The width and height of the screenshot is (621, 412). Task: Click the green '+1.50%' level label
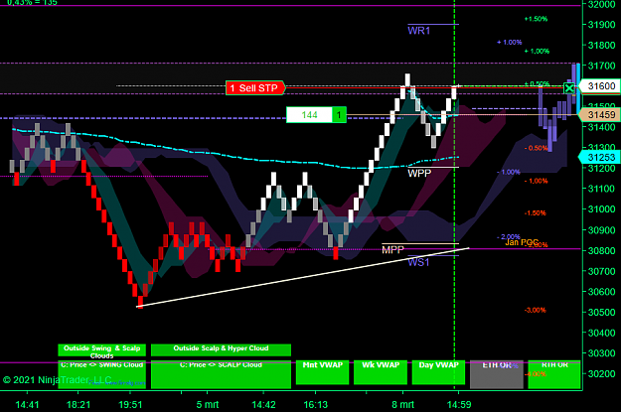click(x=536, y=19)
